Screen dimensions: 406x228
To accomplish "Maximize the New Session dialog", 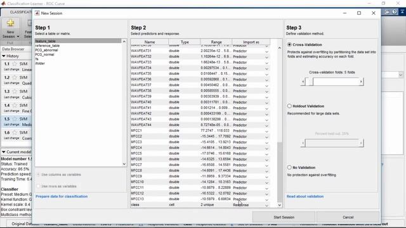I will (x=359, y=13).
